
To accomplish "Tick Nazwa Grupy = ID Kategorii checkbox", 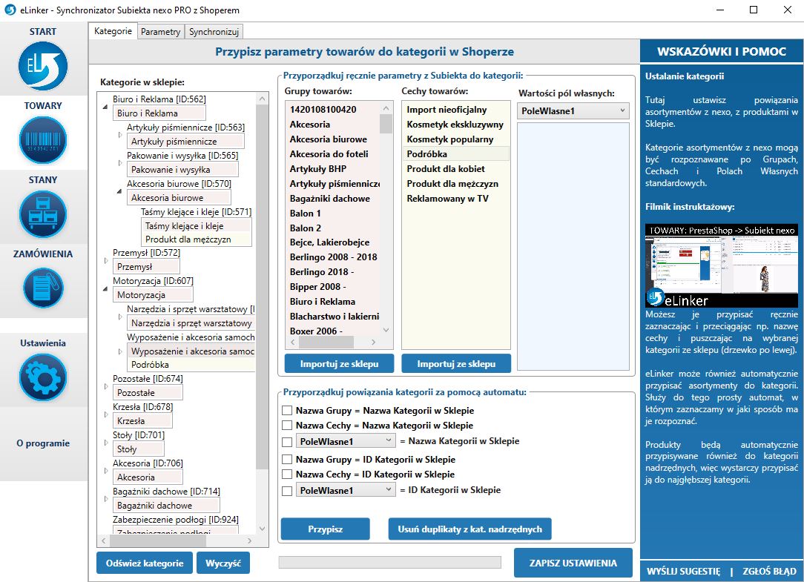I will point(287,460).
